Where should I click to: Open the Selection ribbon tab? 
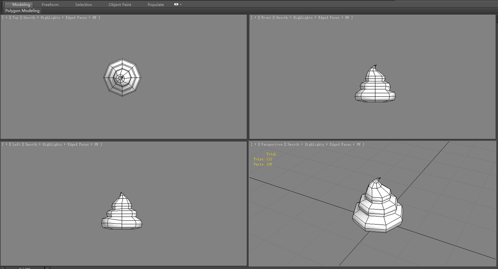(84, 4)
